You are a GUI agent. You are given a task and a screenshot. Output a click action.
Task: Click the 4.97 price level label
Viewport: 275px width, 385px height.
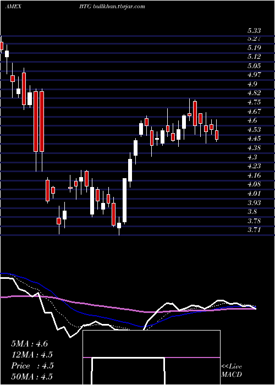tap(254, 75)
